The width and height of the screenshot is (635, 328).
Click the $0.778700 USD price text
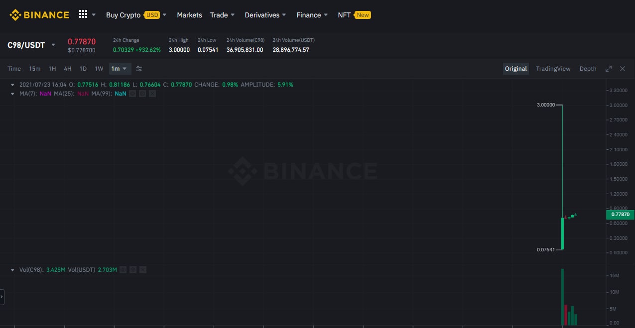click(x=82, y=51)
